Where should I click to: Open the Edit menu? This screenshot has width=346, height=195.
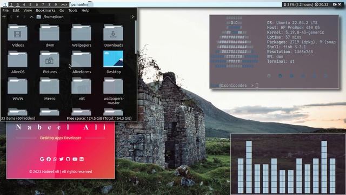[16, 10]
